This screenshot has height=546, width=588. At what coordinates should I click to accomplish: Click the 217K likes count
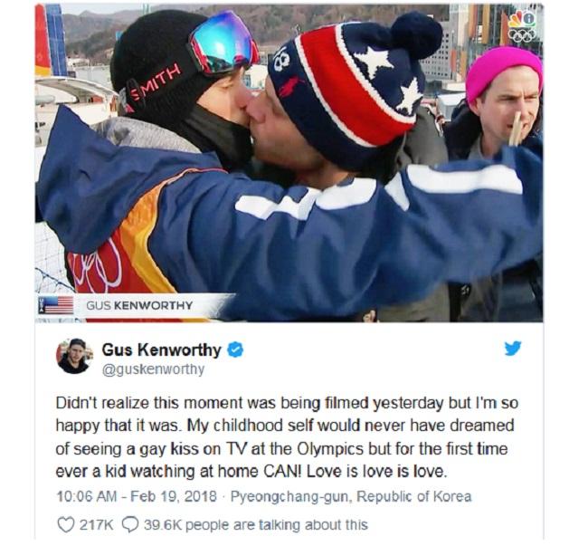coord(96,524)
